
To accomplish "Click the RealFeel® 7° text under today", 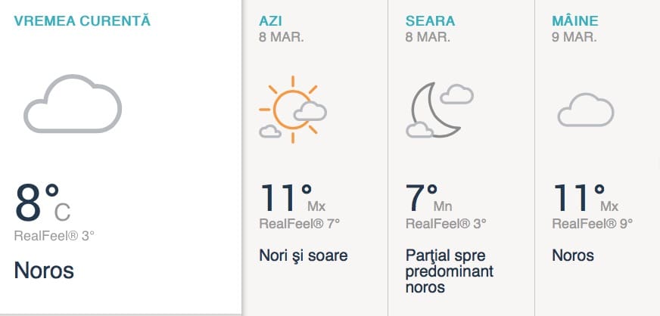I will pos(299,224).
